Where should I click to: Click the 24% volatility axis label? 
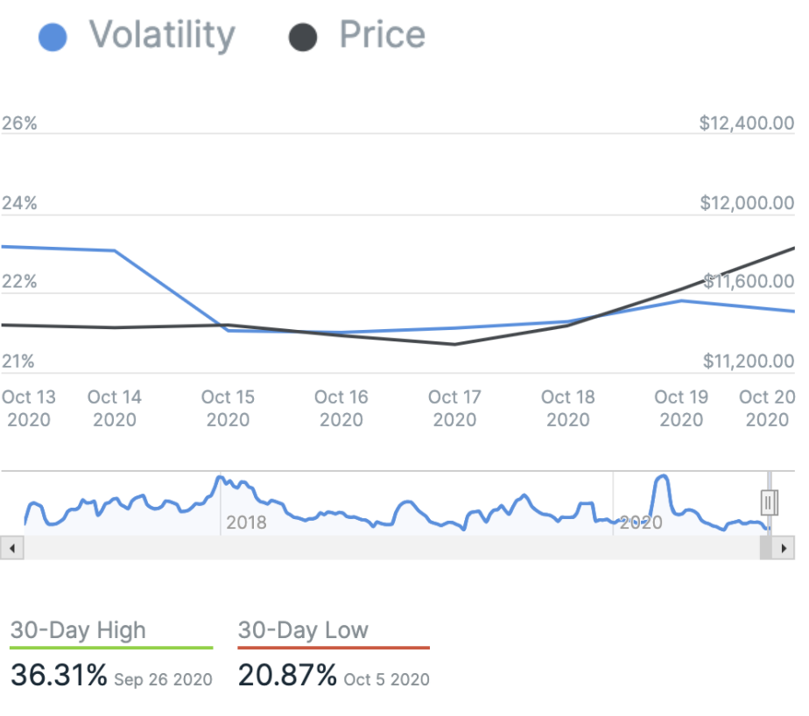click(19, 203)
